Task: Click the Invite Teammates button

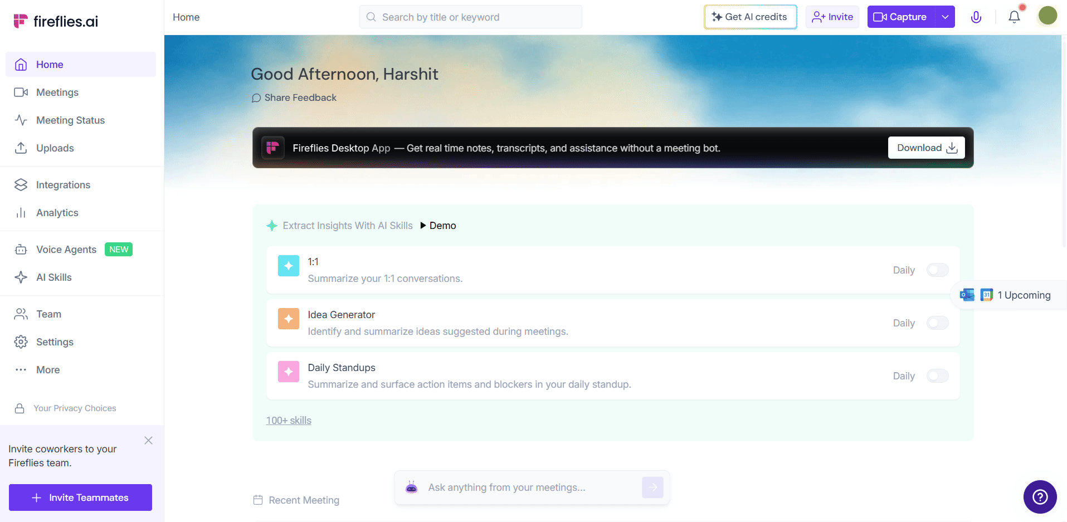Action: 80,497
